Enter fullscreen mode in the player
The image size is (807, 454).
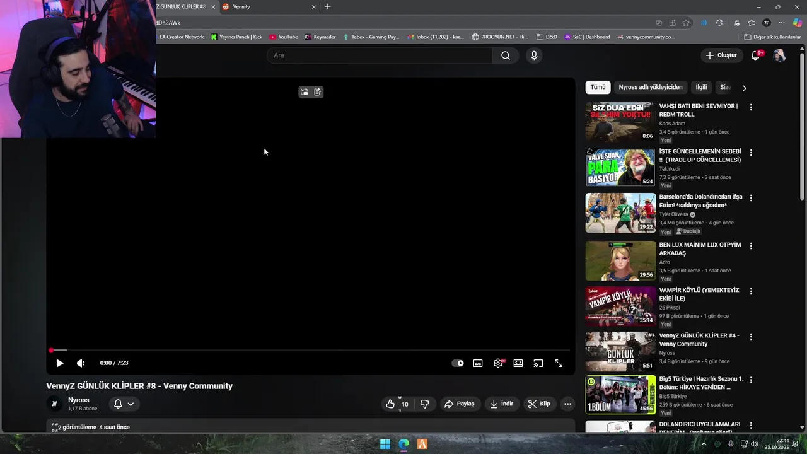(559, 363)
